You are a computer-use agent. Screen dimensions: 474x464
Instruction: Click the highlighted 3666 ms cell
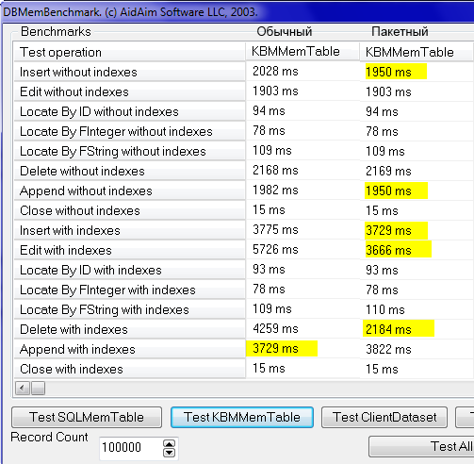tap(417, 250)
